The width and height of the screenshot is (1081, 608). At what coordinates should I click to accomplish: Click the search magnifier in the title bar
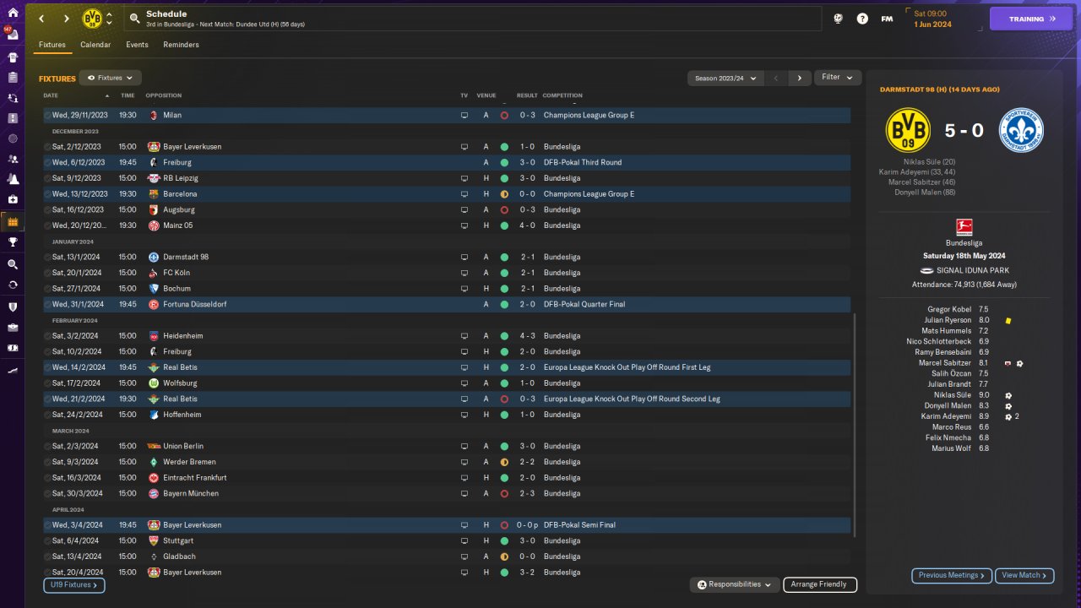coord(135,18)
